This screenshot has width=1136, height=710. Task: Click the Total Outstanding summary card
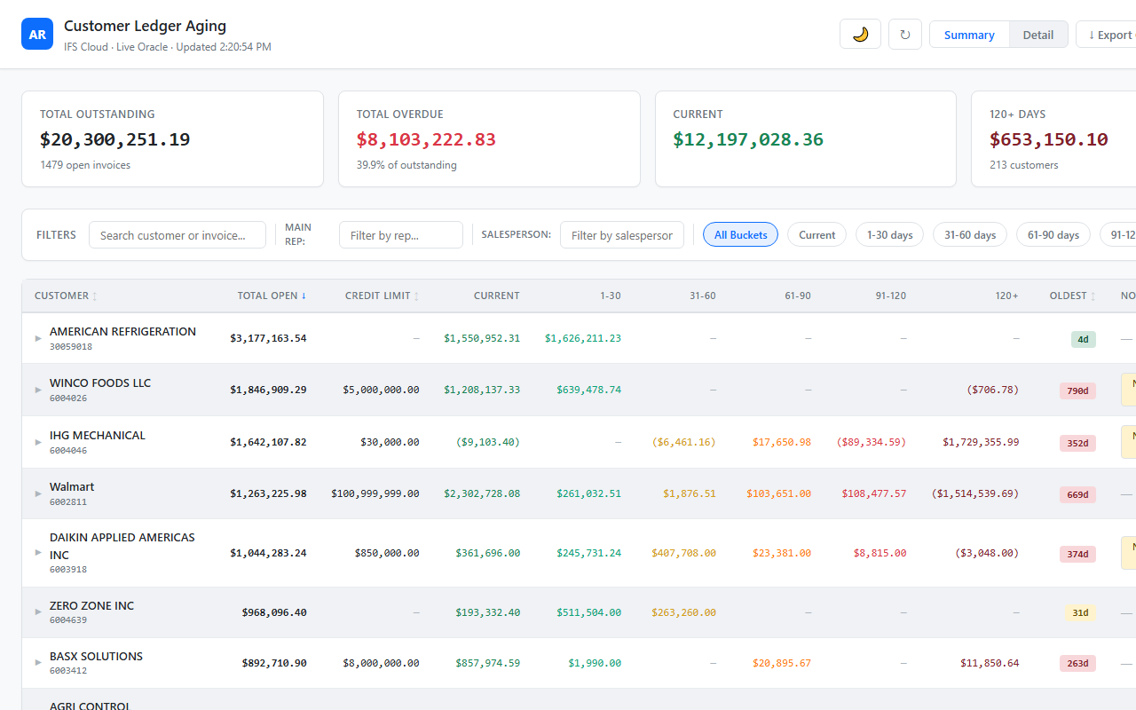pos(172,138)
